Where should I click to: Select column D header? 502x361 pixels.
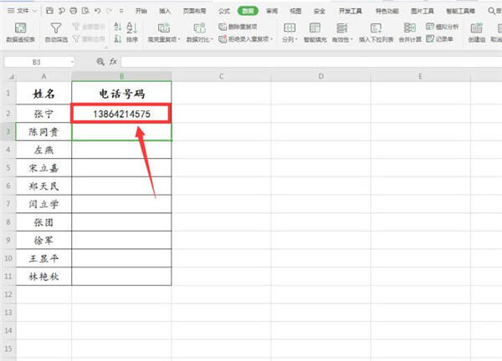pos(320,76)
